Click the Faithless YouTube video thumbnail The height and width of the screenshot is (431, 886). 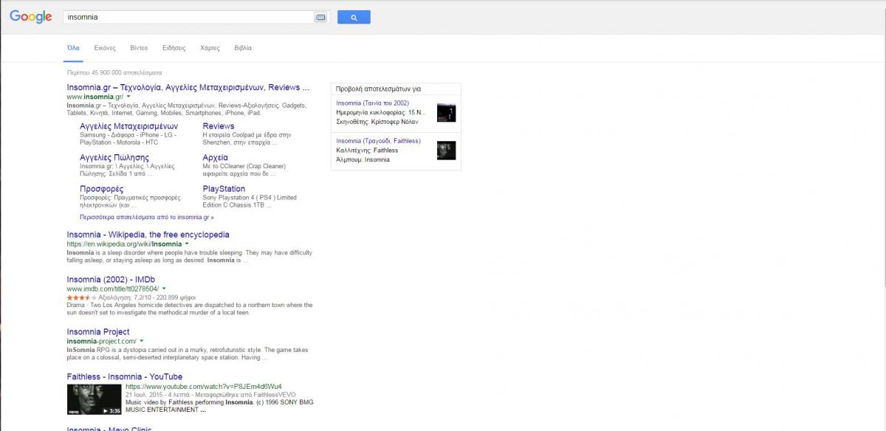(95, 399)
